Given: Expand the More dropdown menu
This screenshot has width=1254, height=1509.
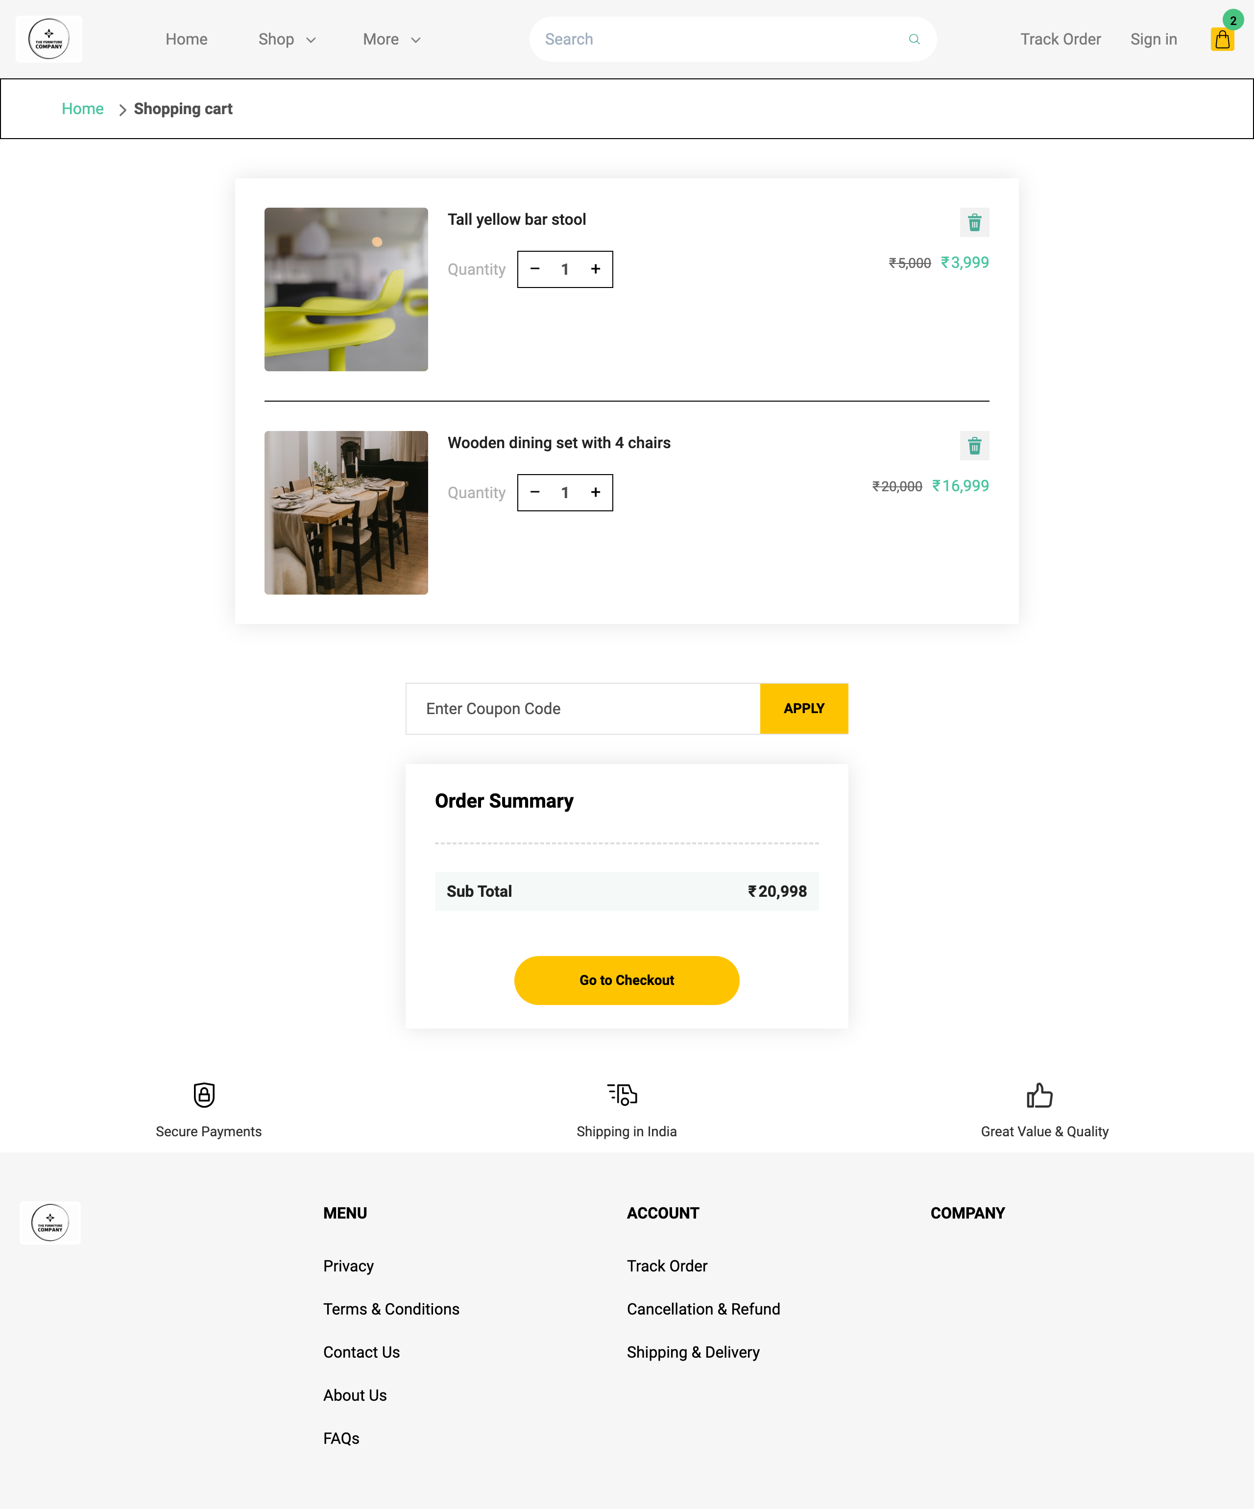Looking at the screenshot, I should click(x=392, y=40).
